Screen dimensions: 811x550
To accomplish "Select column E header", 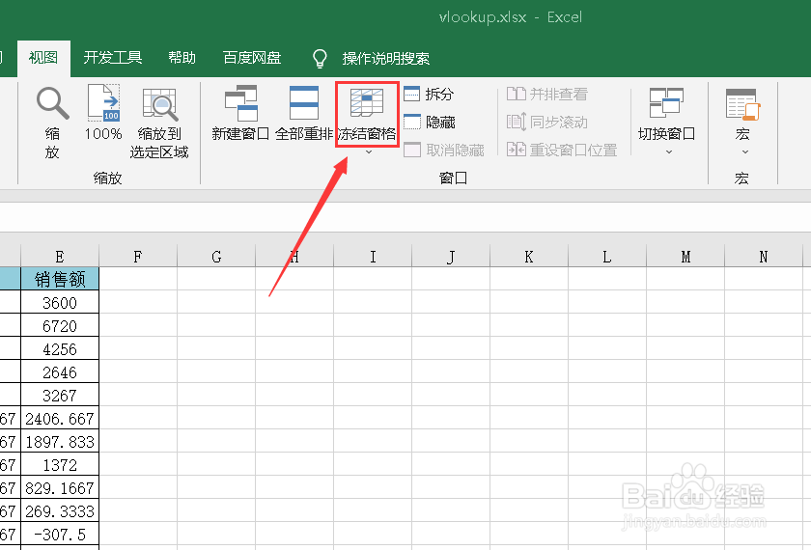I will coord(60,257).
